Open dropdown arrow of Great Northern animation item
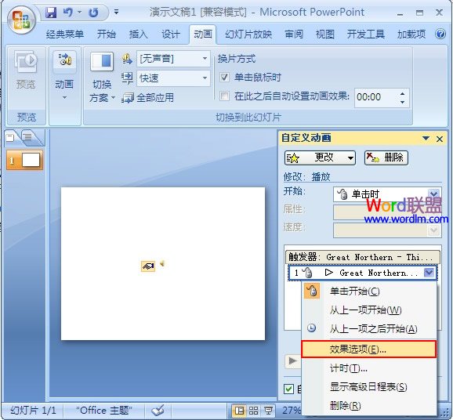453x420 pixels. click(429, 273)
